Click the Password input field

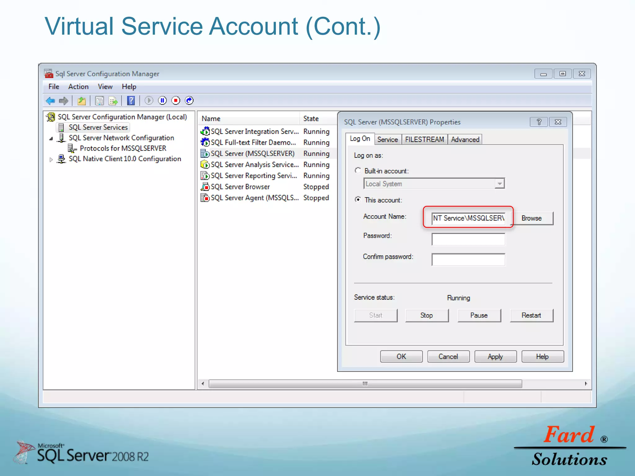(x=468, y=239)
